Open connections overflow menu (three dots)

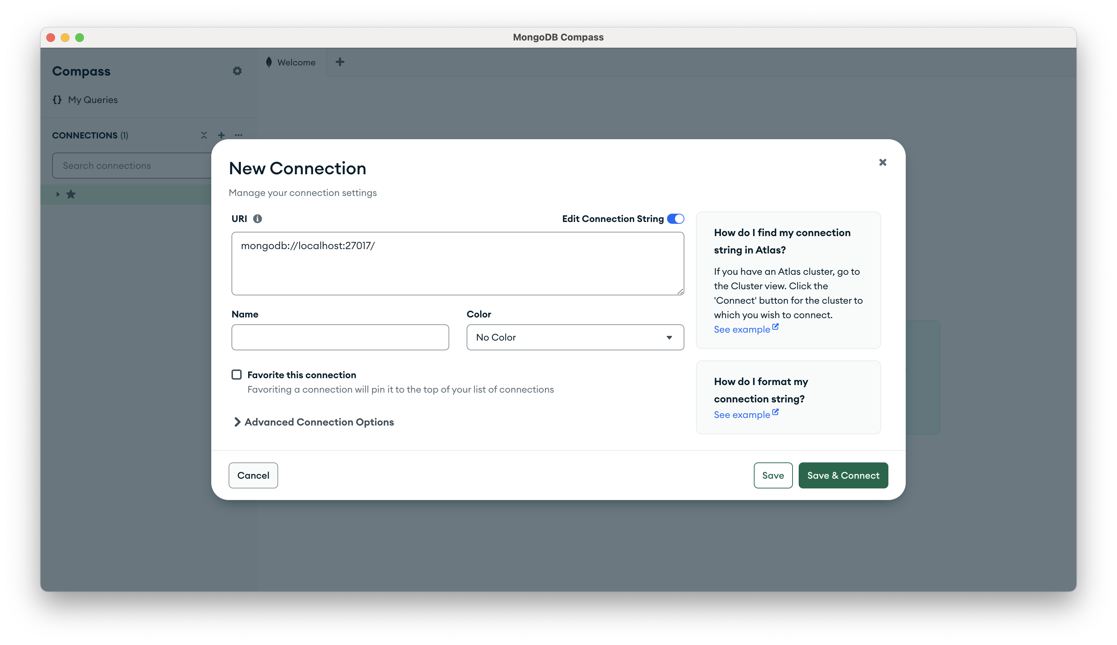(x=239, y=135)
